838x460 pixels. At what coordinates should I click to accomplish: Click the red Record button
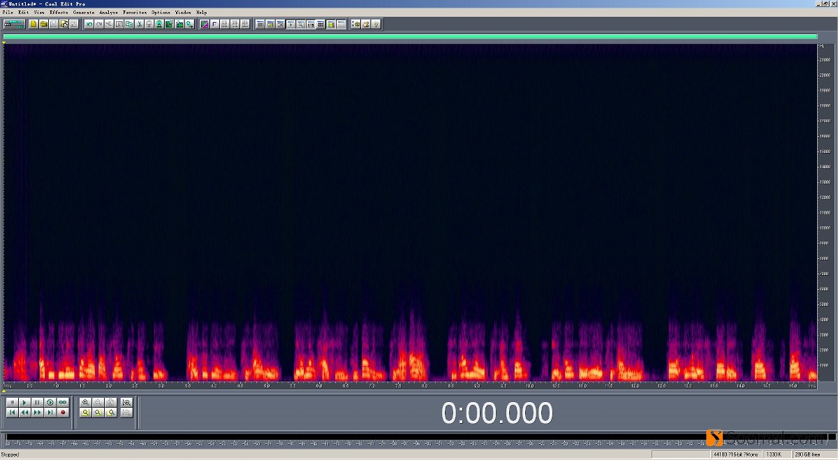[63, 413]
